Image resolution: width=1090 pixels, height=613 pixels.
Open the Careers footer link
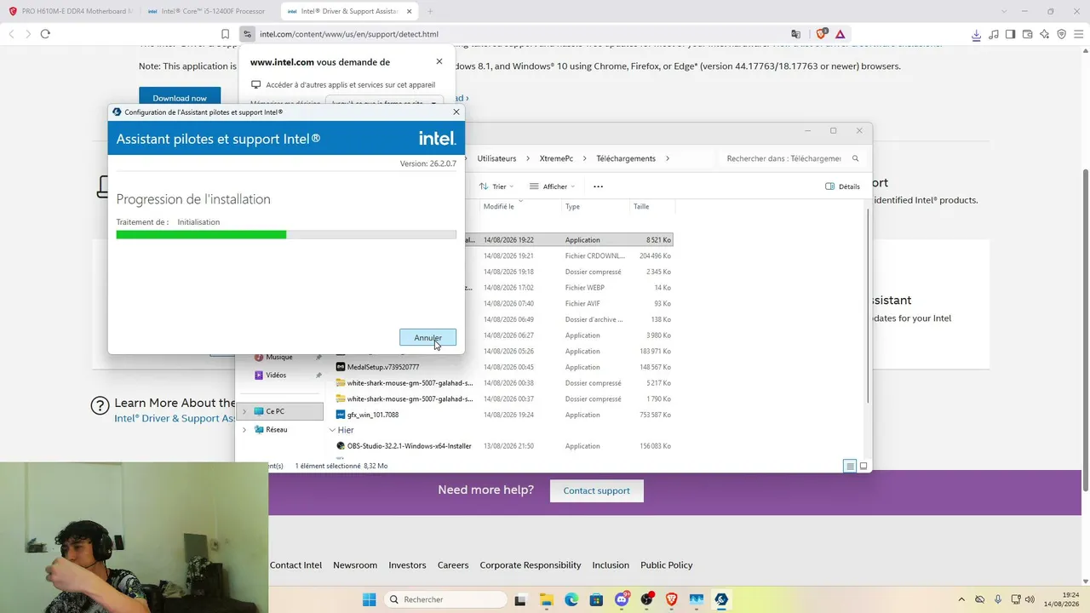coord(453,565)
